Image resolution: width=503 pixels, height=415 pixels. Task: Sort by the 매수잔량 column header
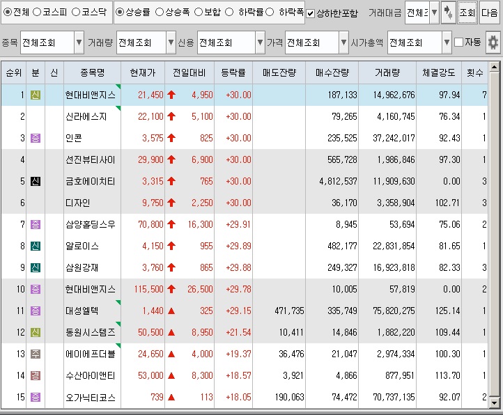pos(332,72)
